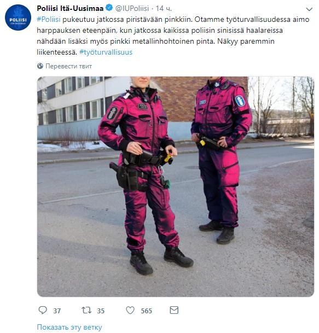Click the tweet text body

click(x=173, y=36)
